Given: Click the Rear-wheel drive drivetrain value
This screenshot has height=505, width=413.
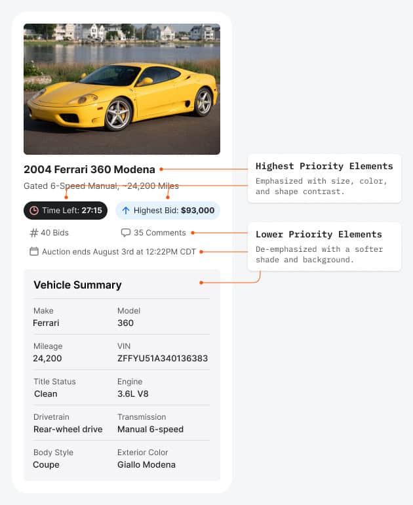Looking at the screenshot, I should point(68,429).
